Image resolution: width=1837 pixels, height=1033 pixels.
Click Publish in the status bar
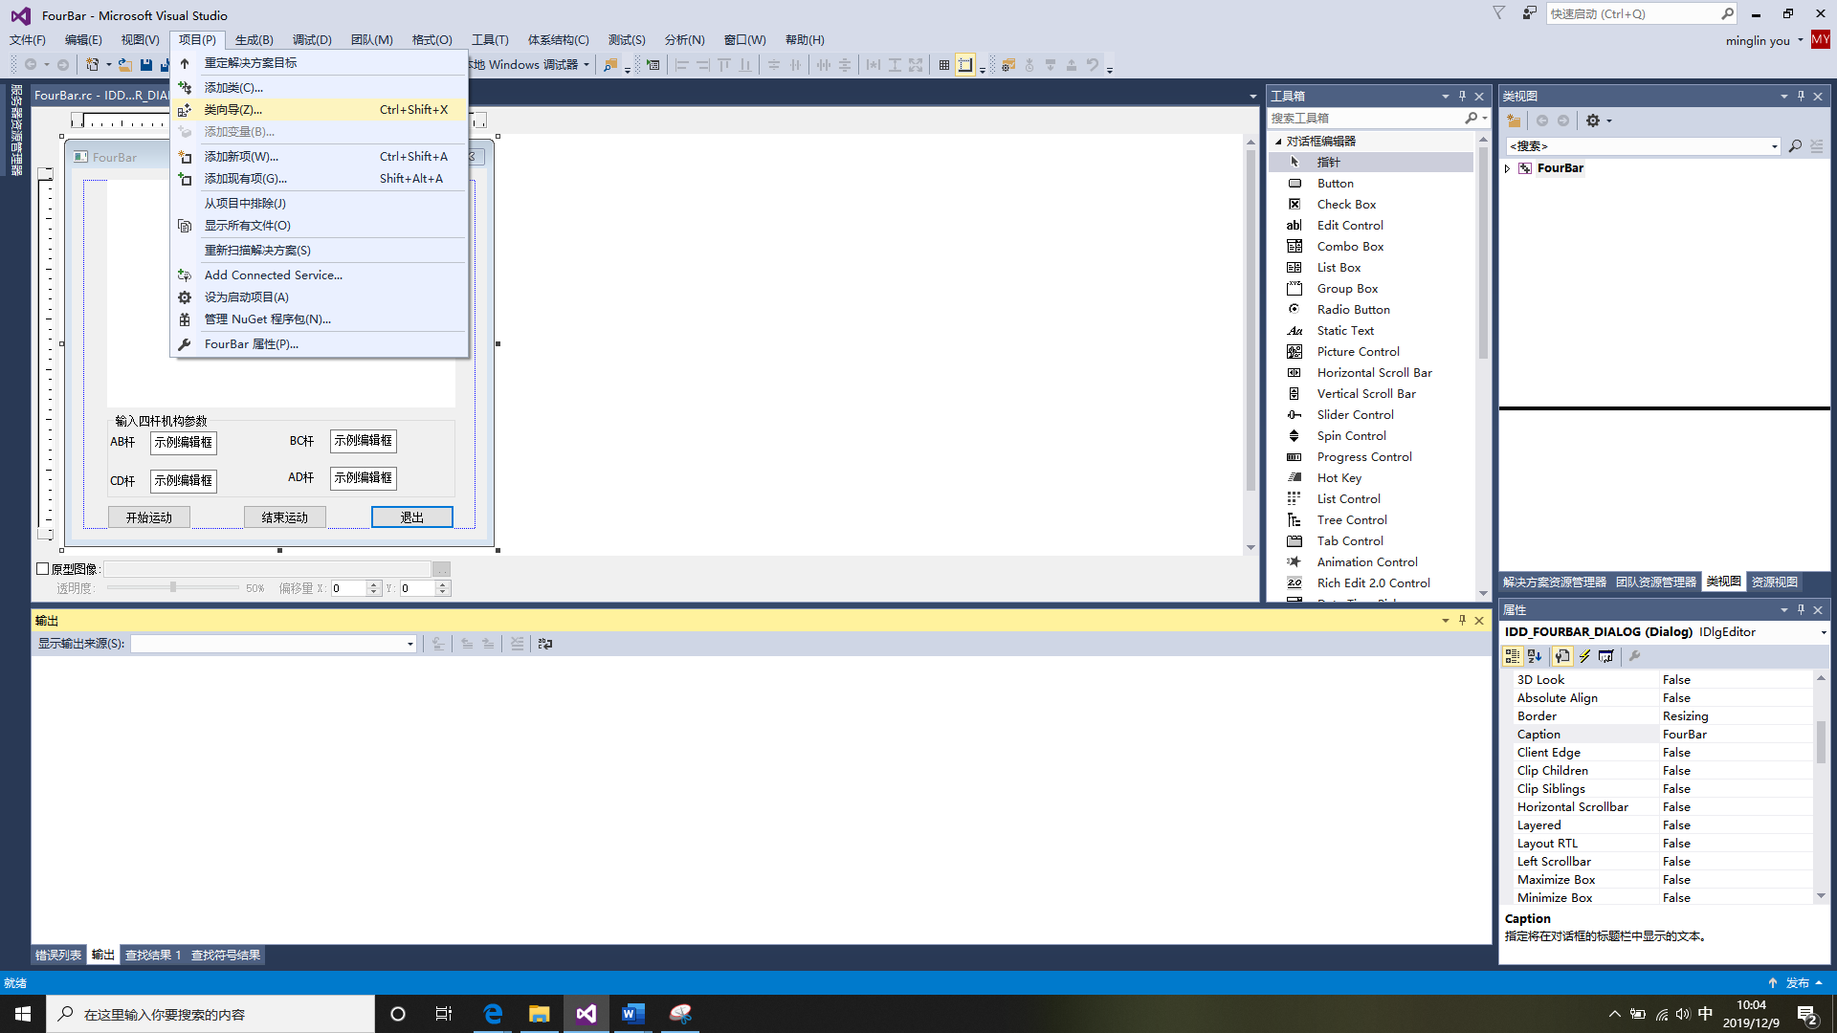pyautogui.click(x=1796, y=982)
